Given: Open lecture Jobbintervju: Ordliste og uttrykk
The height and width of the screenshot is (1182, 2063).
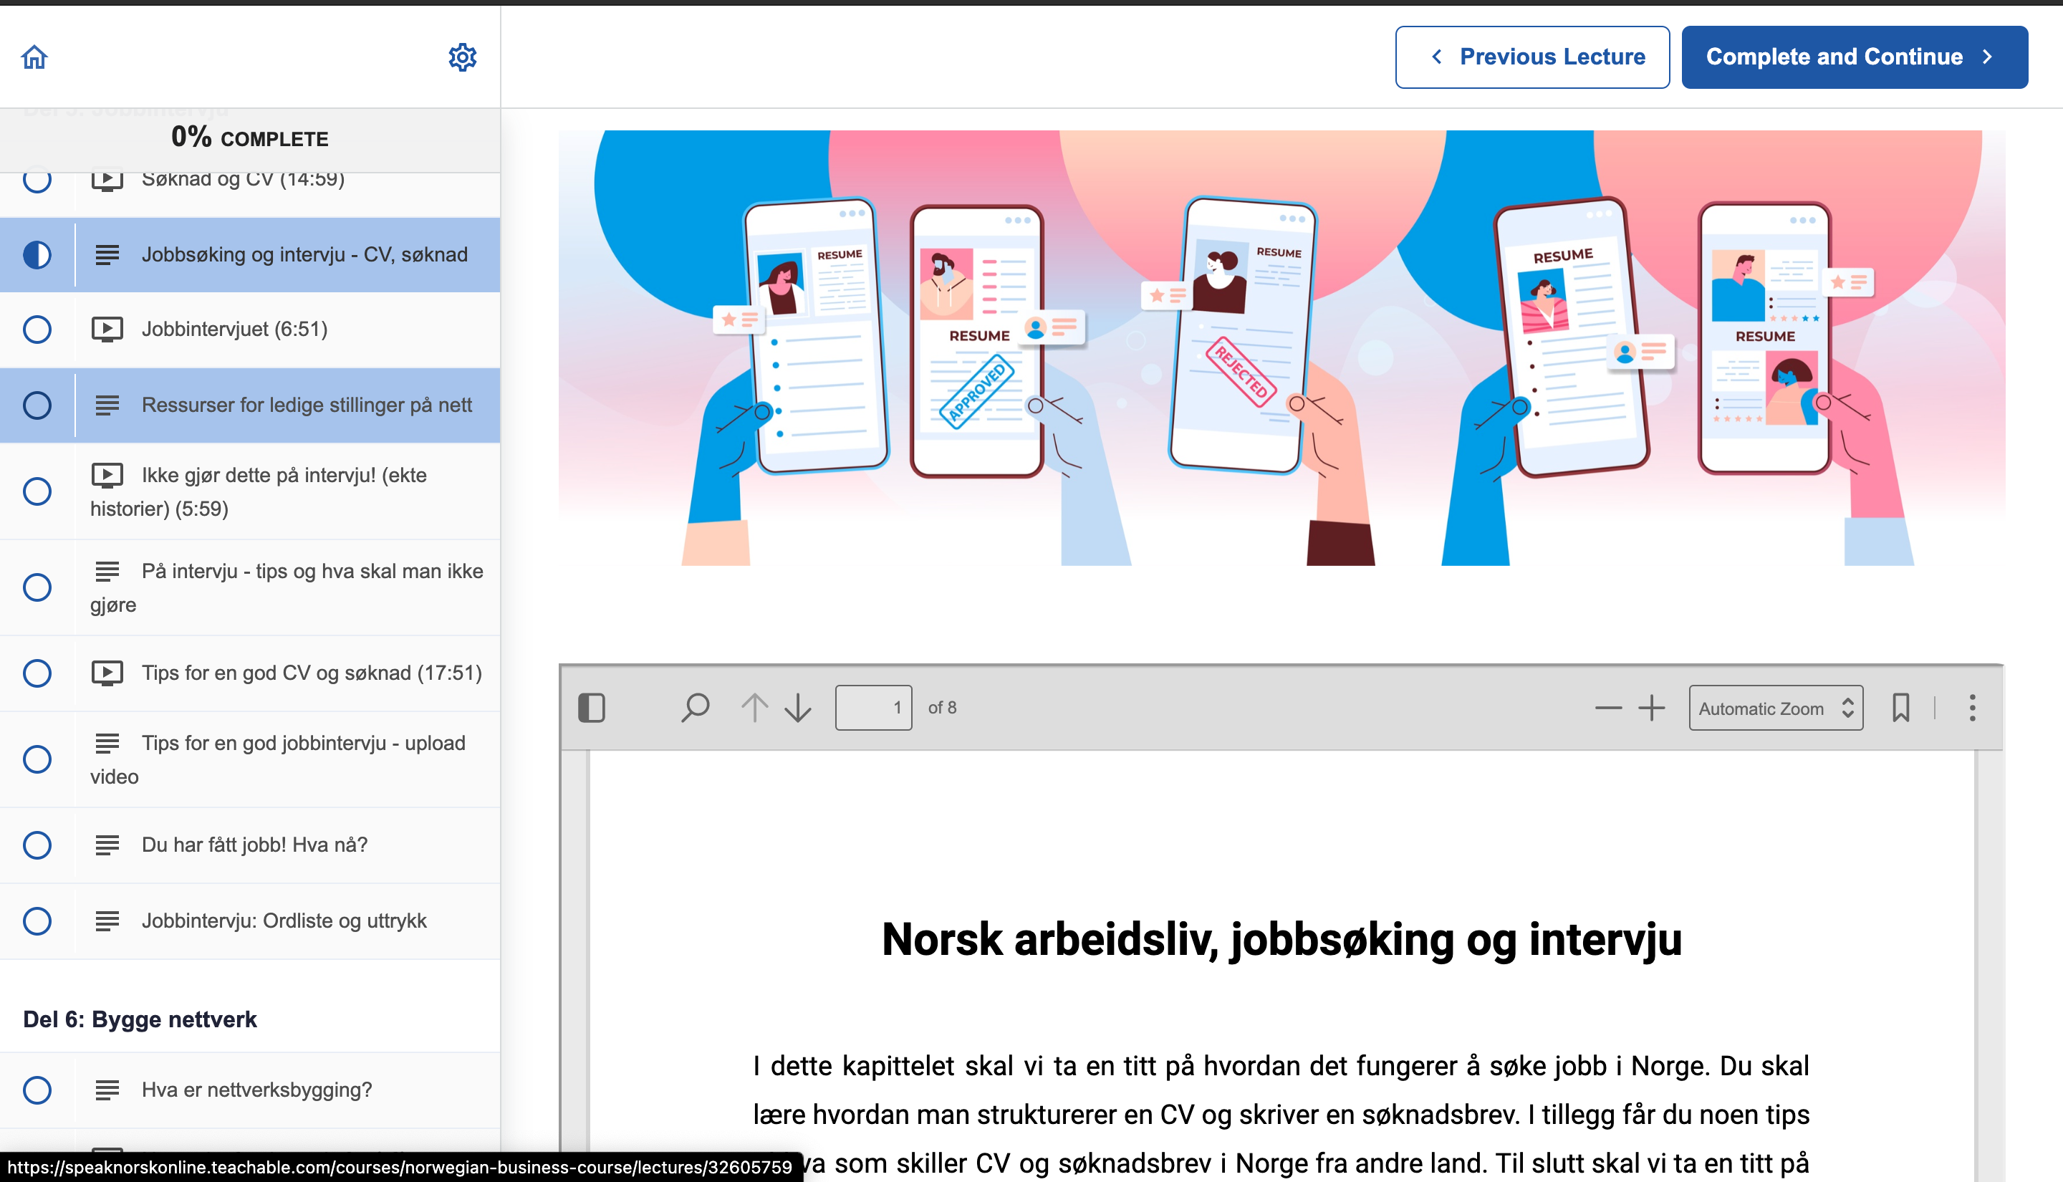Looking at the screenshot, I should click(250, 921).
